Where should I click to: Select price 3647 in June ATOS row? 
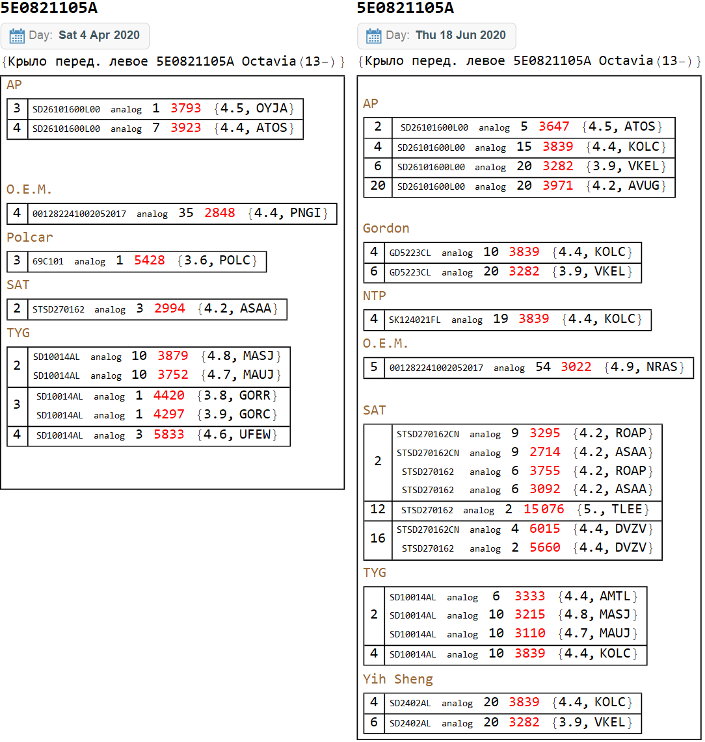554,127
